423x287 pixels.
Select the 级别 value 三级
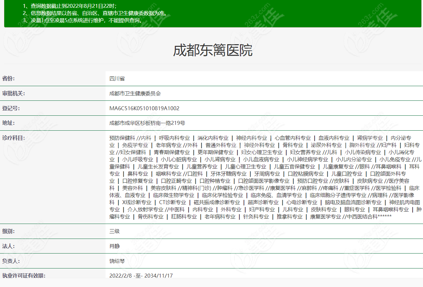(x=114, y=231)
